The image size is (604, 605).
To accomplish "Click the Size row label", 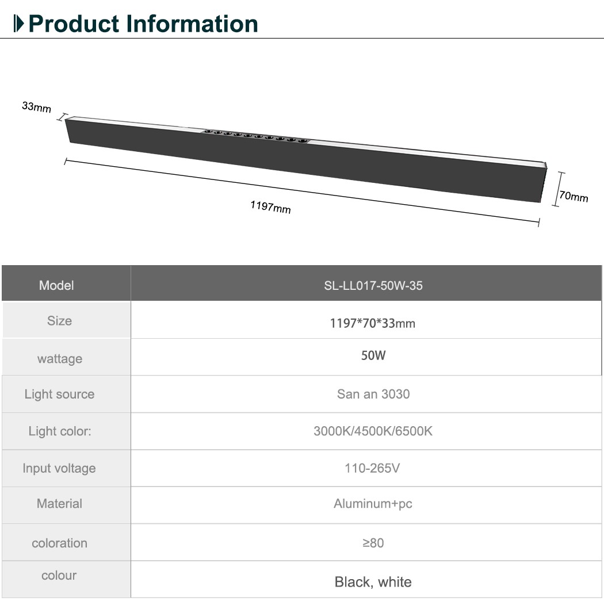I will [59, 321].
